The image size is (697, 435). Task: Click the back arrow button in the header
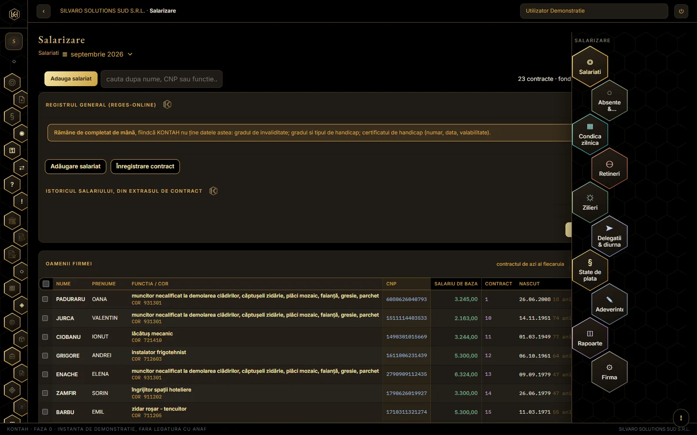point(44,11)
